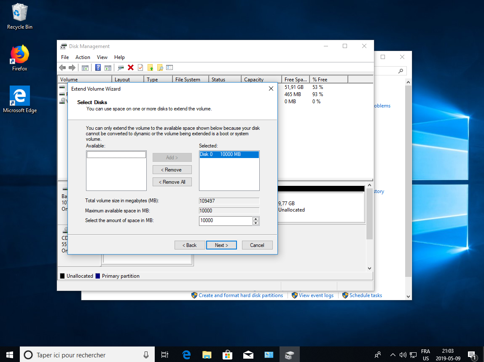Click the folder with green arrow icon

(x=150, y=67)
